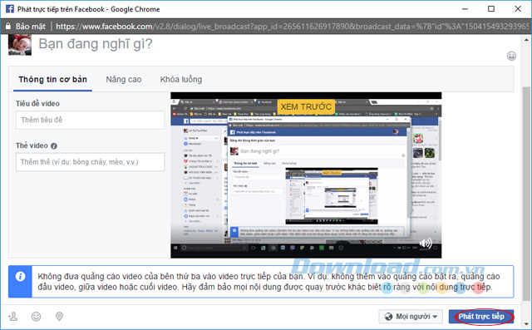Click the page URL in the address bar
Screen dimensions: 532x330
click(x=292, y=27)
